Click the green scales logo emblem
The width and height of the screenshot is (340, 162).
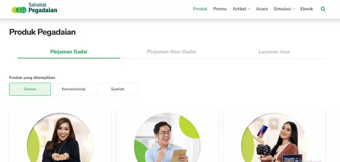tap(19, 10)
